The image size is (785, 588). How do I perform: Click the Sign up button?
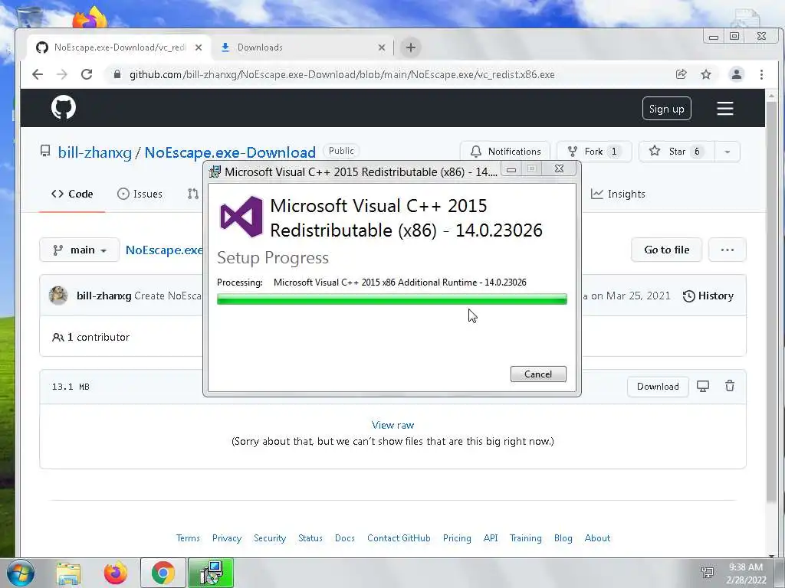[x=666, y=109]
